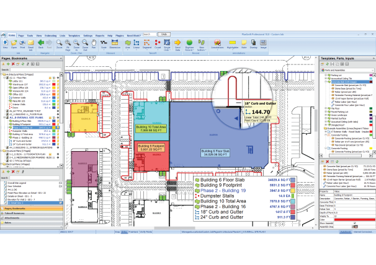Click the Undo button
The image size is (376, 265).
[164, 34]
